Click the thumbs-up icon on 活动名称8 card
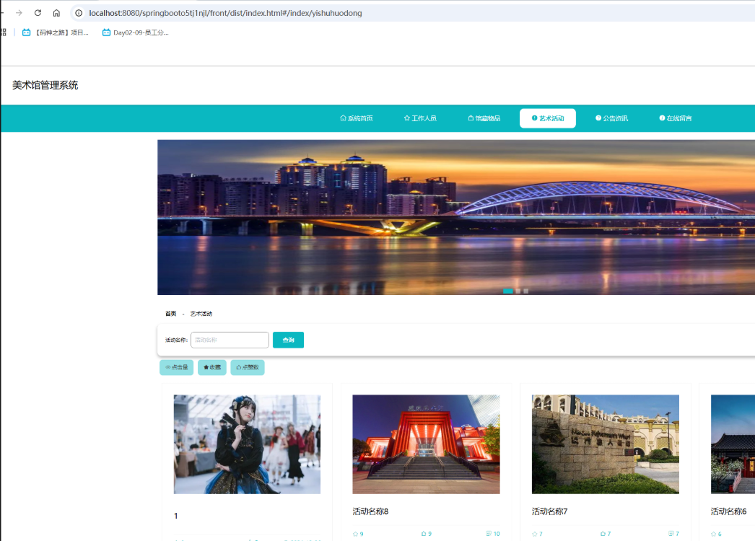 [424, 535]
